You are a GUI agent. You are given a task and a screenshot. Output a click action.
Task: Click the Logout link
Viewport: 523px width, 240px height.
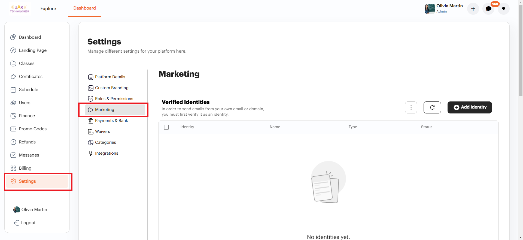click(28, 223)
